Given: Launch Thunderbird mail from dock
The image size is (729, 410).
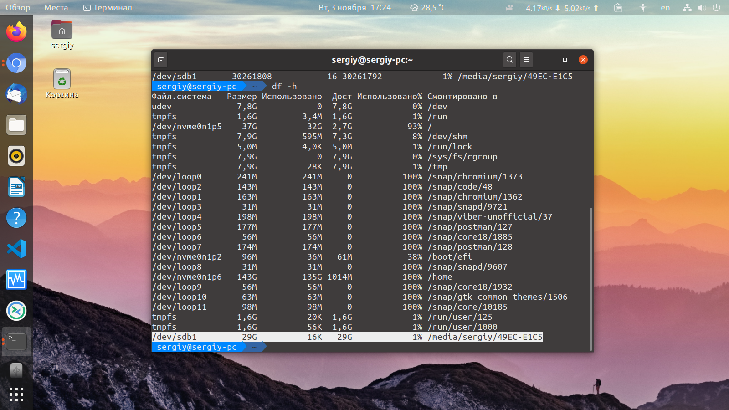Looking at the screenshot, I should (x=16, y=94).
